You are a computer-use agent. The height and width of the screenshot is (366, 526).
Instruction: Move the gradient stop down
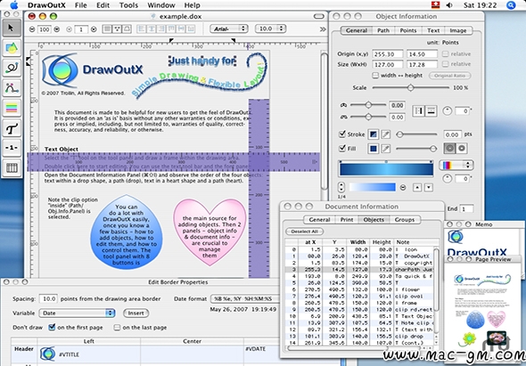tap(429, 188)
